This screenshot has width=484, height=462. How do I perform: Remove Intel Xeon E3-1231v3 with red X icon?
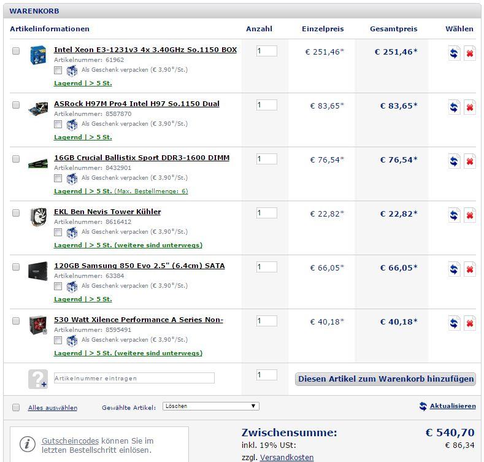pyautogui.click(x=469, y=53)
